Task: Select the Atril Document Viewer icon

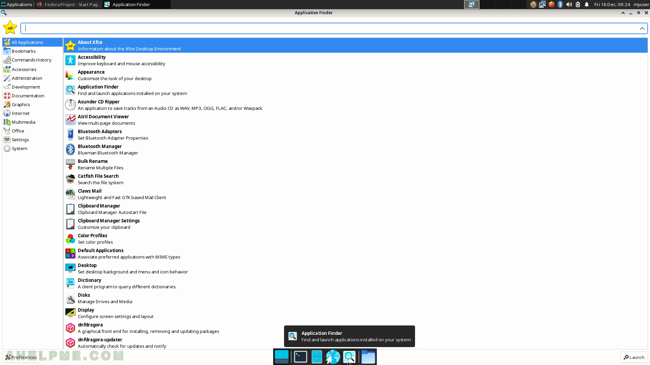Action: tap(70, 120)
